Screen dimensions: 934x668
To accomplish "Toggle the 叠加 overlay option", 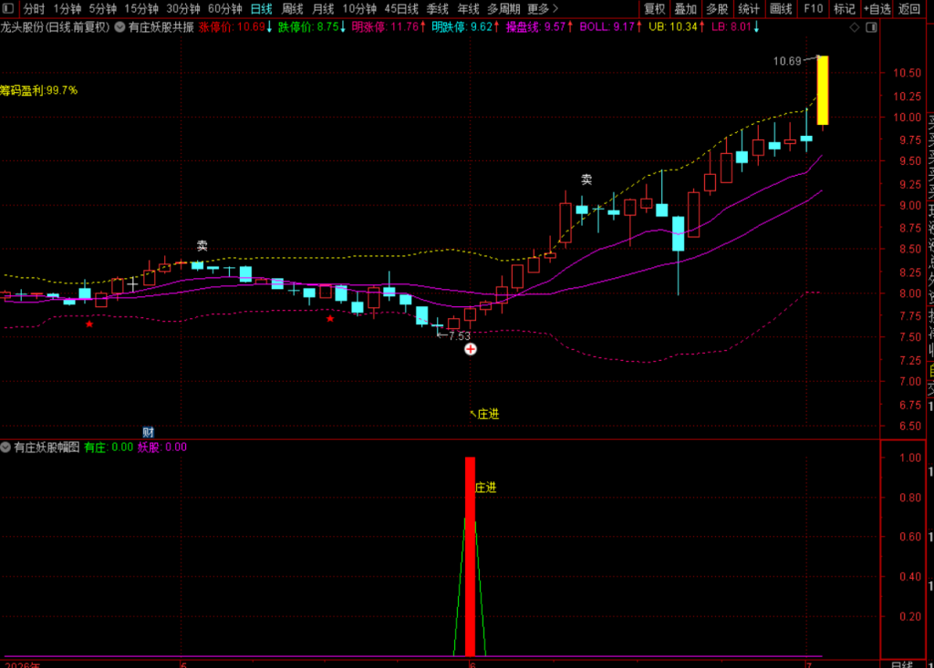I will coord(685,9).
